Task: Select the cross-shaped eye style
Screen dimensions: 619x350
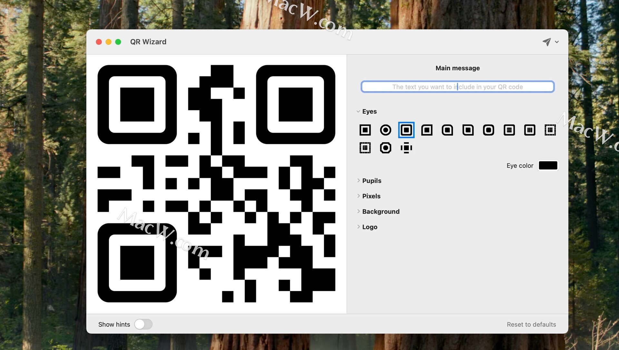Action: click(x=406, y=148)
